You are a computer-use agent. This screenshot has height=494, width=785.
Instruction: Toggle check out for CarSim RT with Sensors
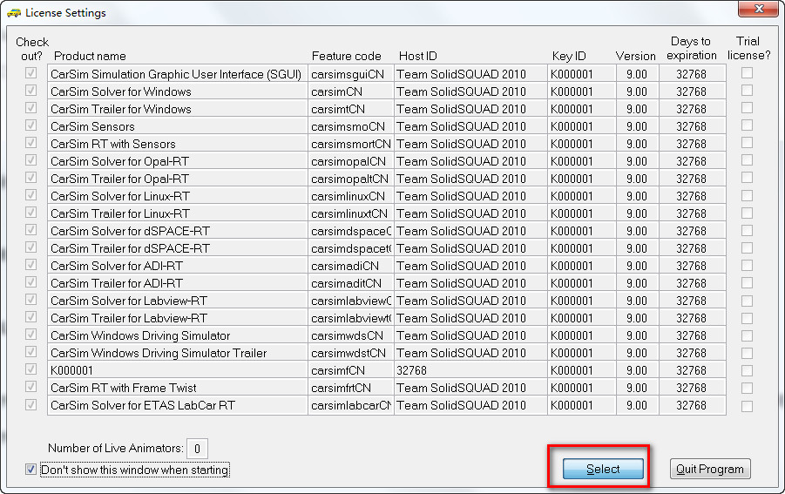31,143
